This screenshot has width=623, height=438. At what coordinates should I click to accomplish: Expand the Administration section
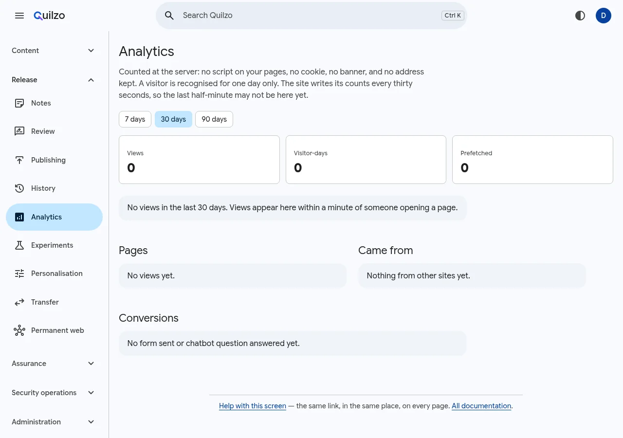tap(54, 422)
